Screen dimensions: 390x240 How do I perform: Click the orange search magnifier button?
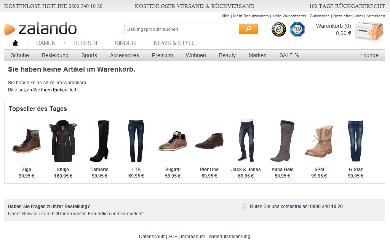(x=248, y=29)
